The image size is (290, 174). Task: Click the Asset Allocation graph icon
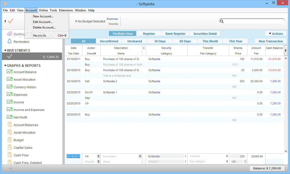pyautogui.click(x=10, y=79)
